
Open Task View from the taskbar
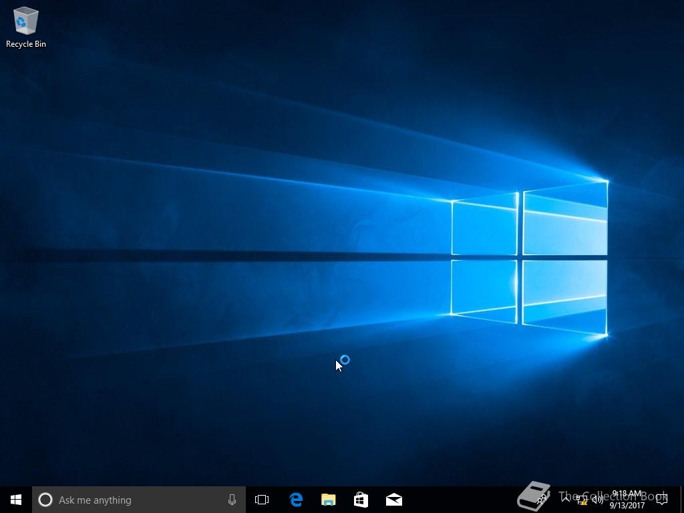coord(262,500)
